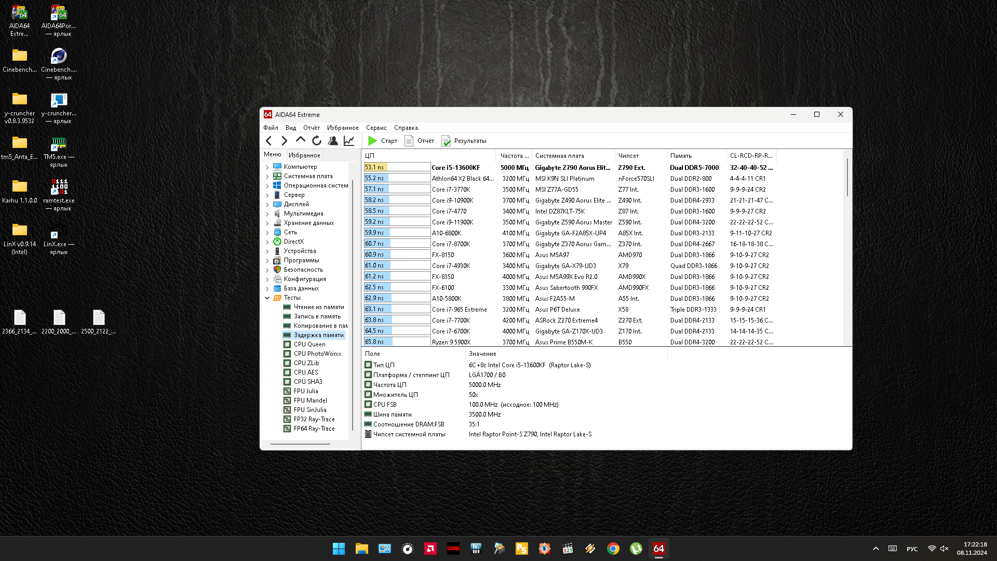Select the Memory Read test item

pos(318,307)
